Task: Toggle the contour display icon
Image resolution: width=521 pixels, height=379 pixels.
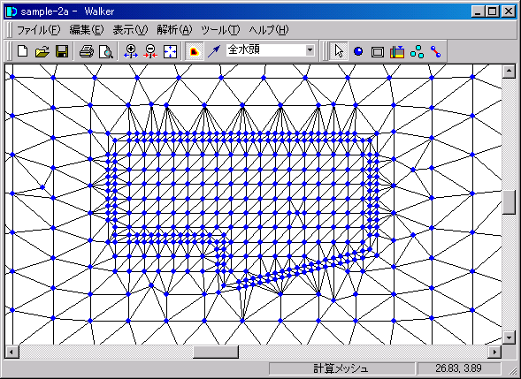Action: tap(195, 51)
